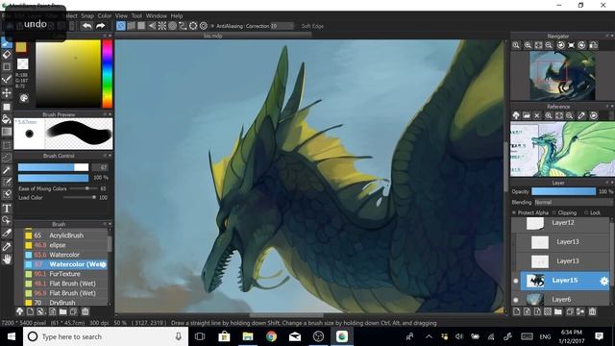Viewport: 615px width, 346px height.
Task: Click the rainbow hue bar
Action: tap(107, 74)
